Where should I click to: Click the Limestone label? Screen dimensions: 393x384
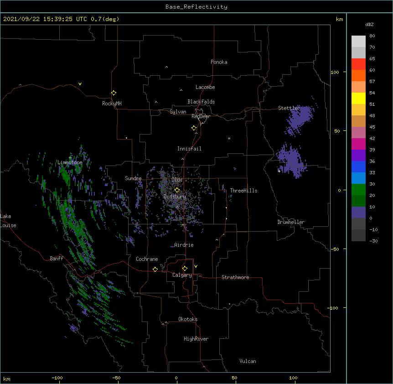[x=70, y=162]
